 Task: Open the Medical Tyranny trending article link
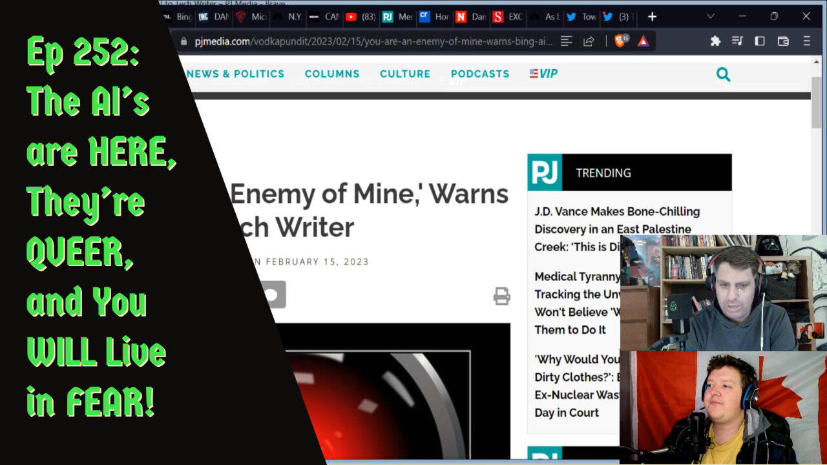[x=577, y=303]
